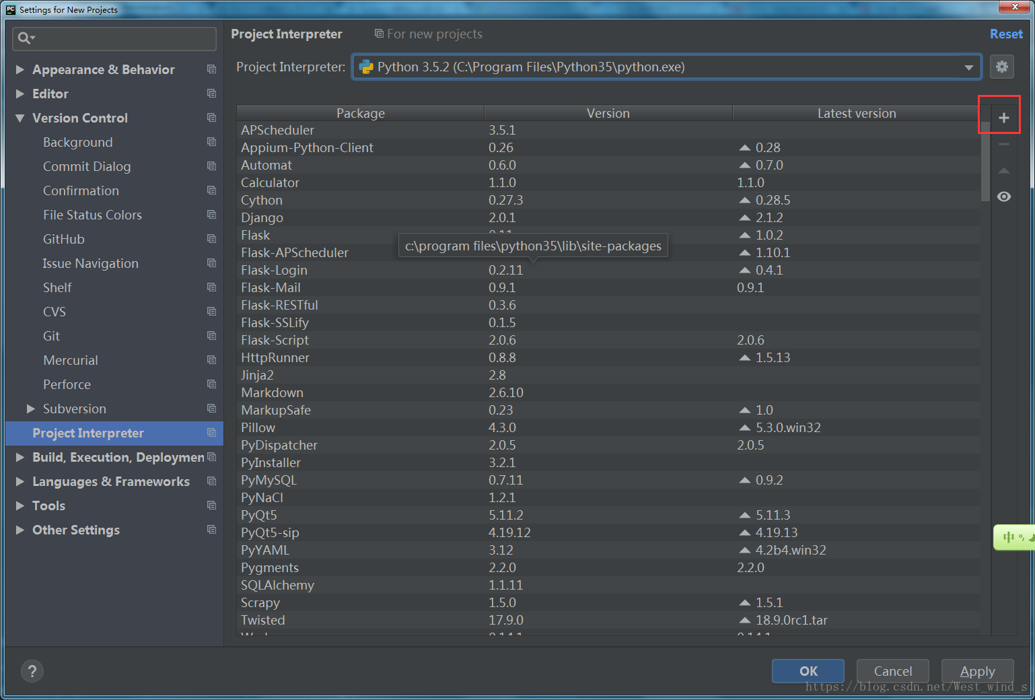Image resolution: width=1035 pixels, height=700 pixels.
Task: Click per-project icon beside File Status Colors
Action: coord(212,215)
